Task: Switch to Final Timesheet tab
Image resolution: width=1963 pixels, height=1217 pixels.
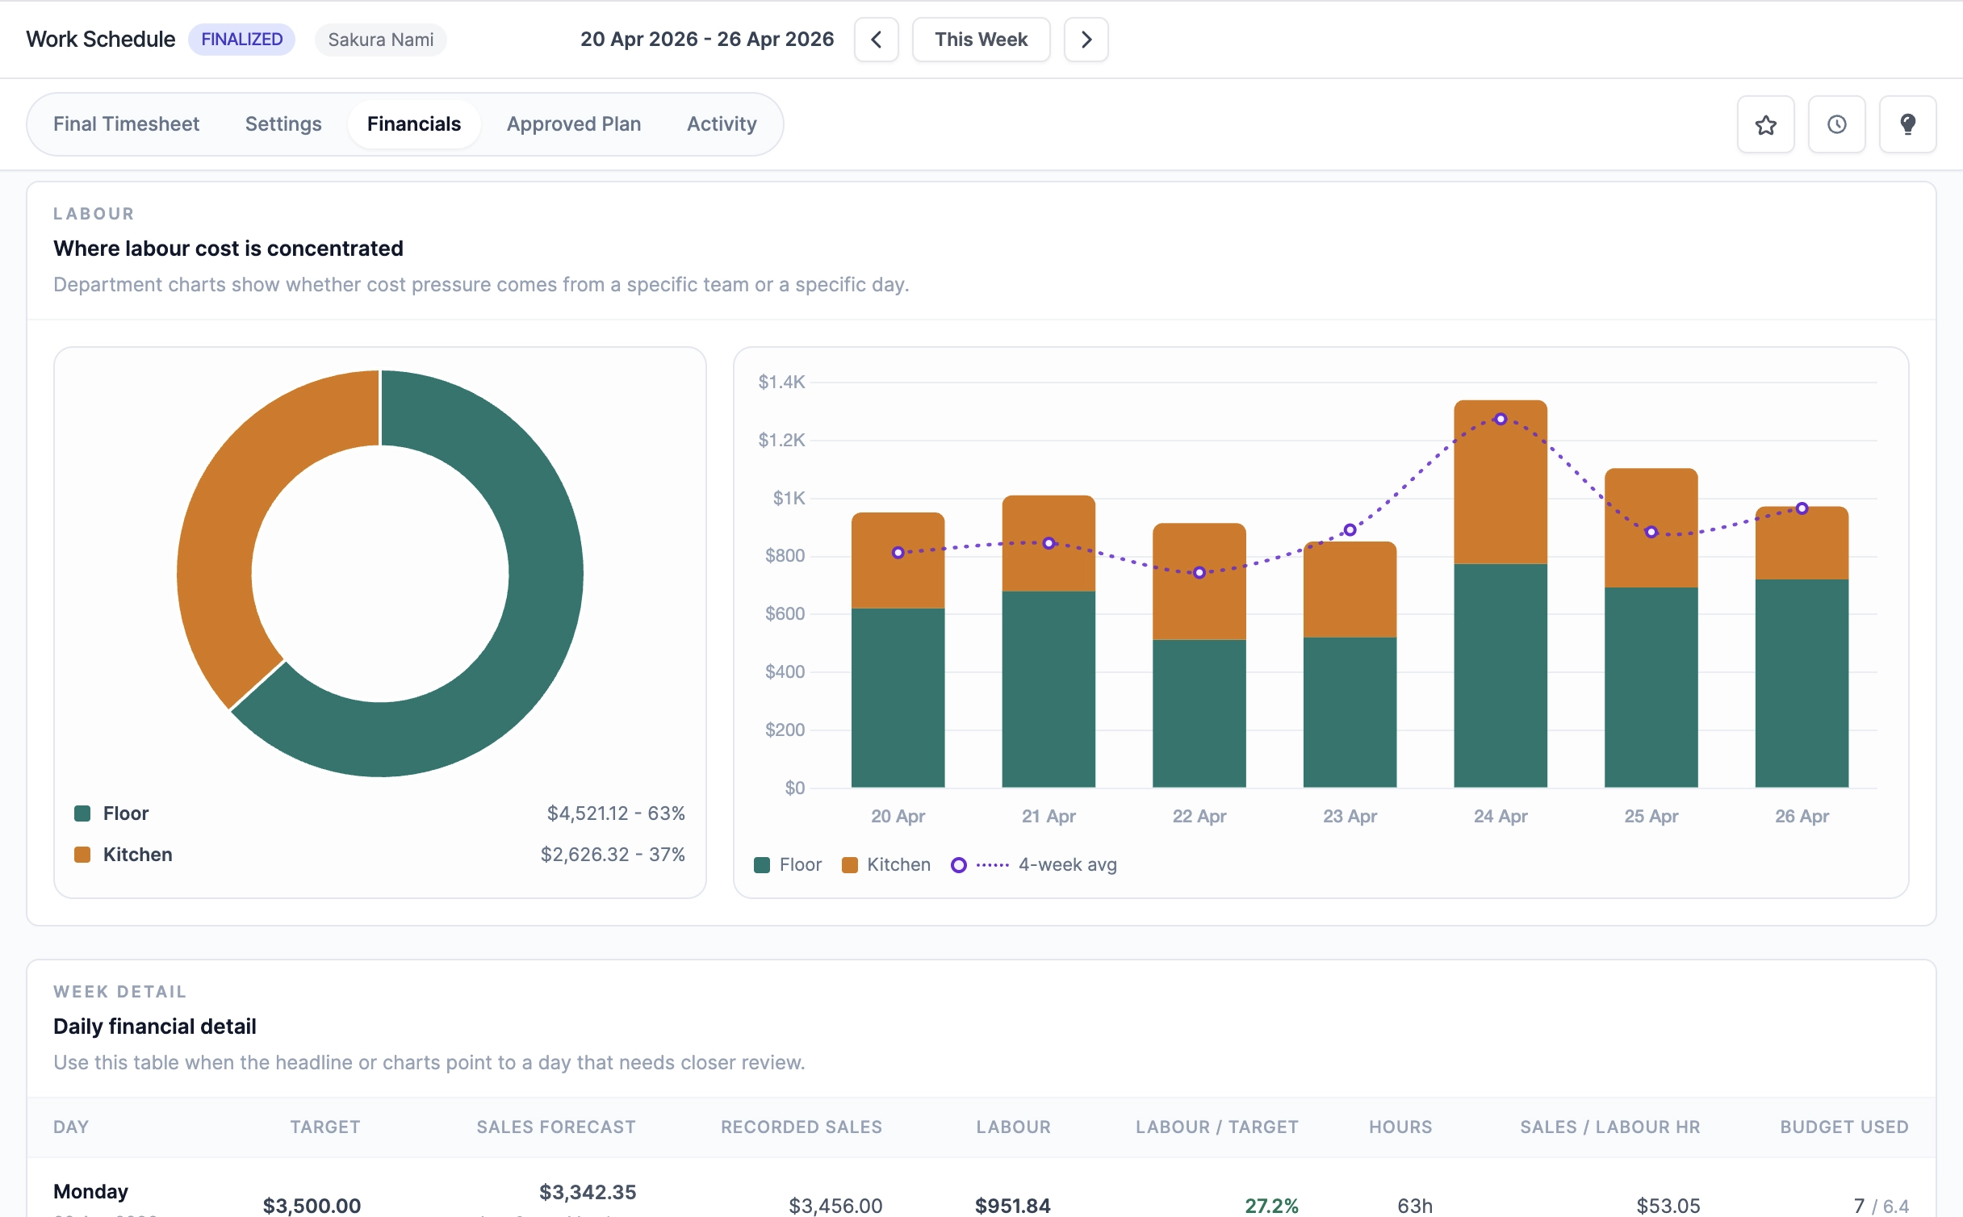Action: pos(126,124)
